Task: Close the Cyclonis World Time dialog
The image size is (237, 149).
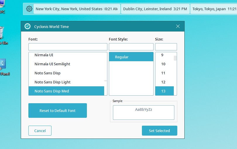Action: [178, 26]
